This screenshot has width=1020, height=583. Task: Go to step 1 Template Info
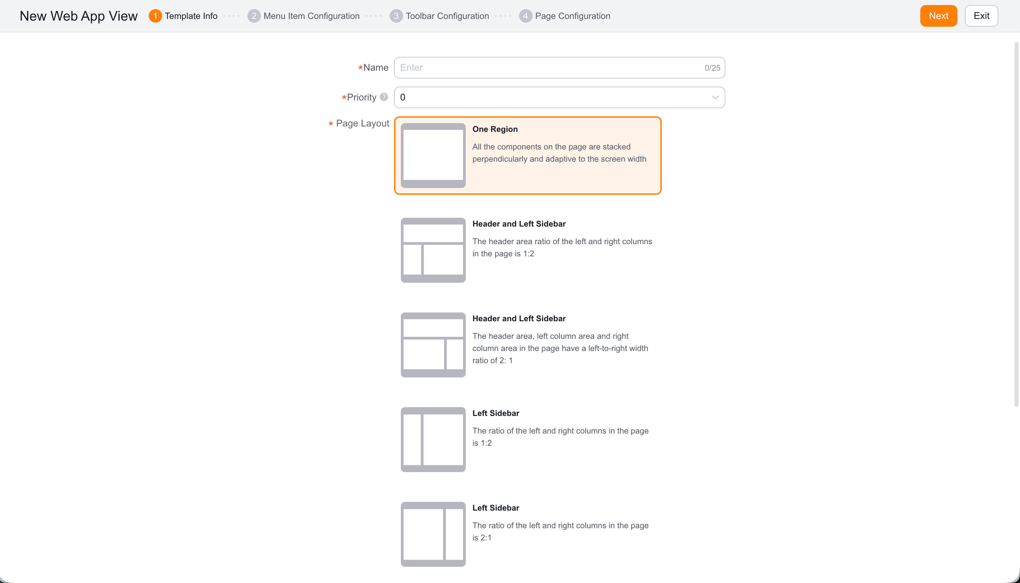click(x=183, y=16)
